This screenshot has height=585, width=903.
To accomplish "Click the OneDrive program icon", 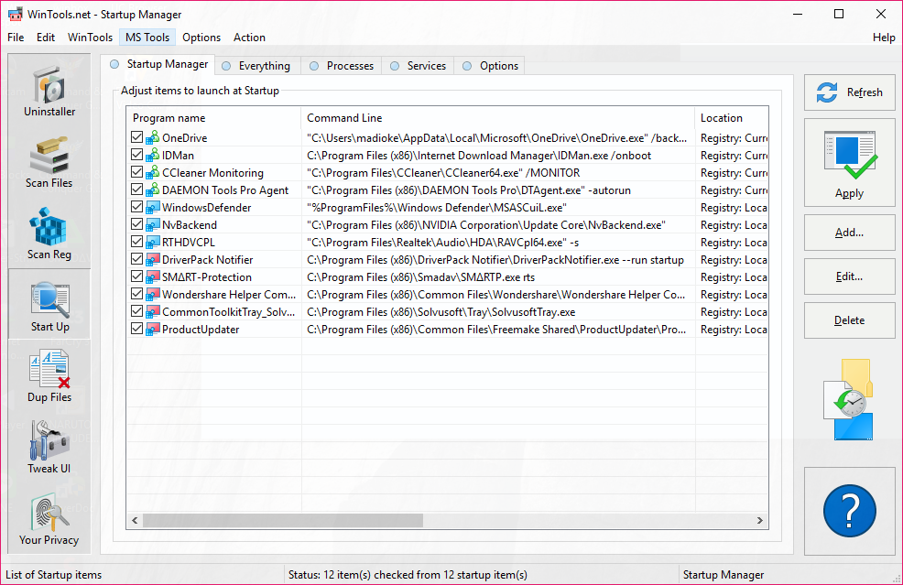I will tap(153, 137).
